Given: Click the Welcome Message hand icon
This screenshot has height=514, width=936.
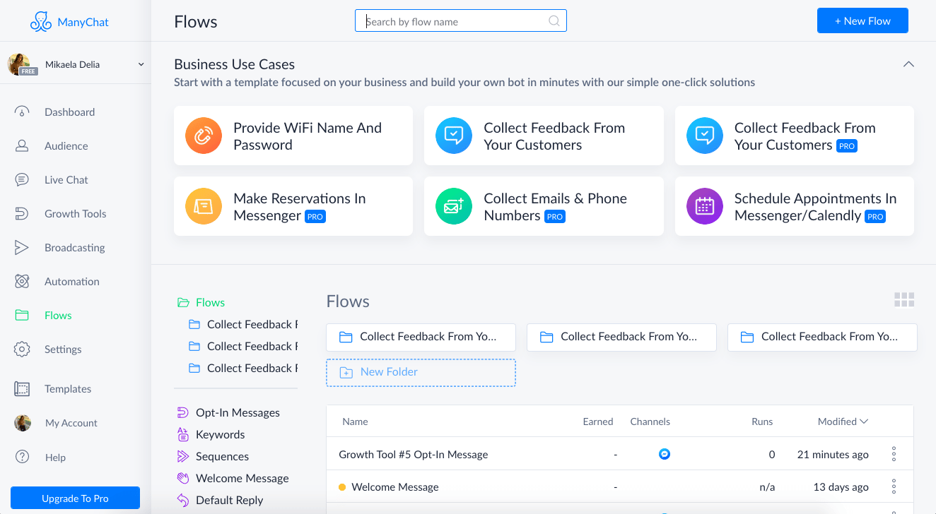Looking at the screenshot, I should click(x=183, y=478).
